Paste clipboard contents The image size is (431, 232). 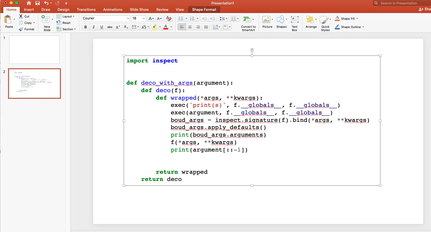point(9,22)
